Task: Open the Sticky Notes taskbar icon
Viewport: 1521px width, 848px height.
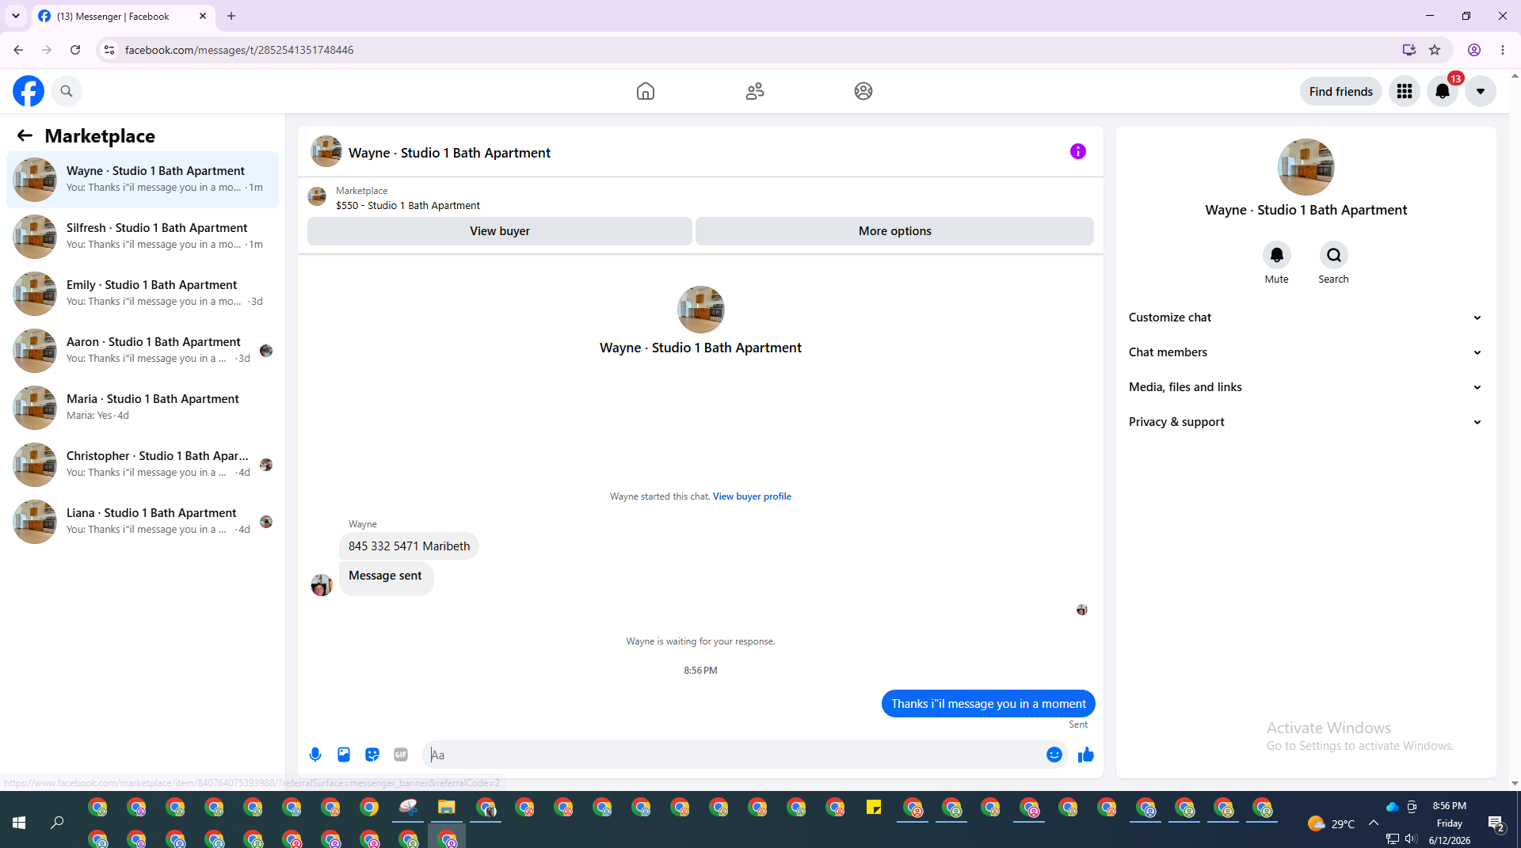Action: [x=874, y=808]
